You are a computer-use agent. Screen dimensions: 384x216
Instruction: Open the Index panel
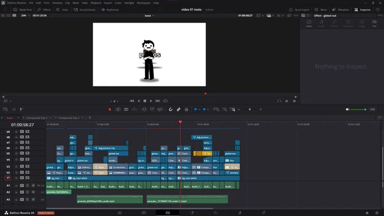pyautogui.click(x=62, y=10)
